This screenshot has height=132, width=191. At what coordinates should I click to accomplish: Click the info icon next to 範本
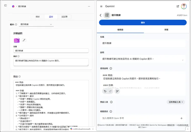coord(16,24)
